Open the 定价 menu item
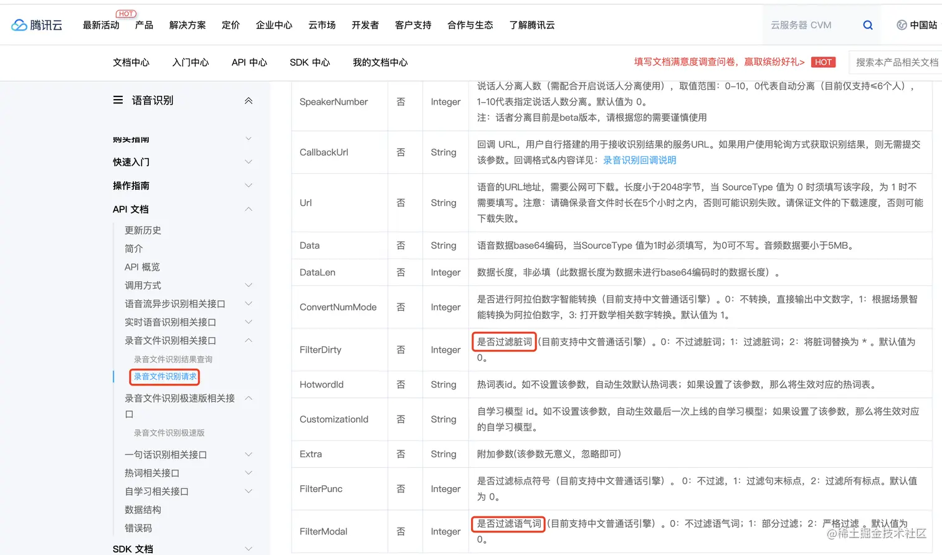 coord(231,25)
